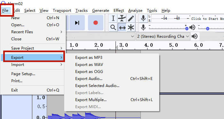Choose Page Setup... from the File menu
Image resolution: width=224 pixels, height=119 pixels.
click(33, 74)
